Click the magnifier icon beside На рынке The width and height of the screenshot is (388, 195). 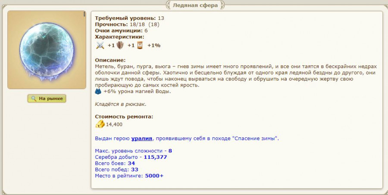[x=34, y=99]
